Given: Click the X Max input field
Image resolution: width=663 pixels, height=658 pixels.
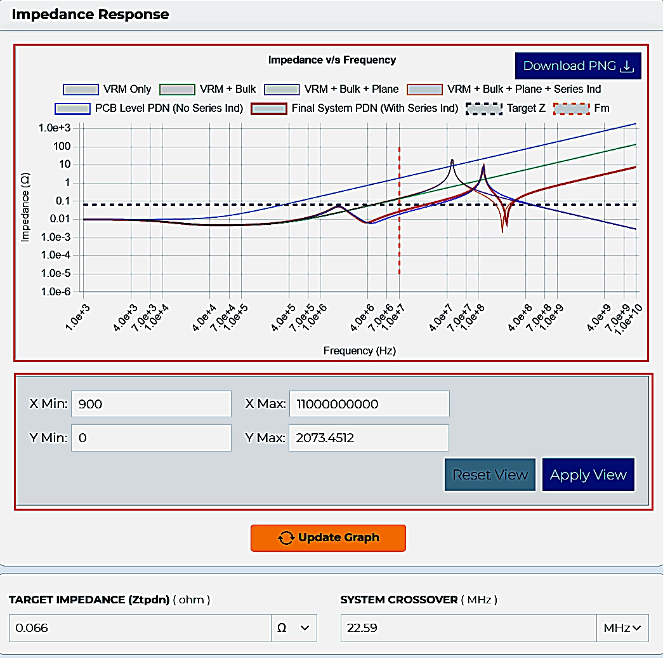Looking at the screenshot, I should (x=369, y=404).
